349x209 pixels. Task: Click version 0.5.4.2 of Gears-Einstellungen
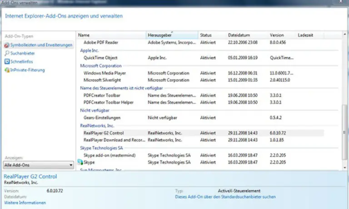coord(275,118)
